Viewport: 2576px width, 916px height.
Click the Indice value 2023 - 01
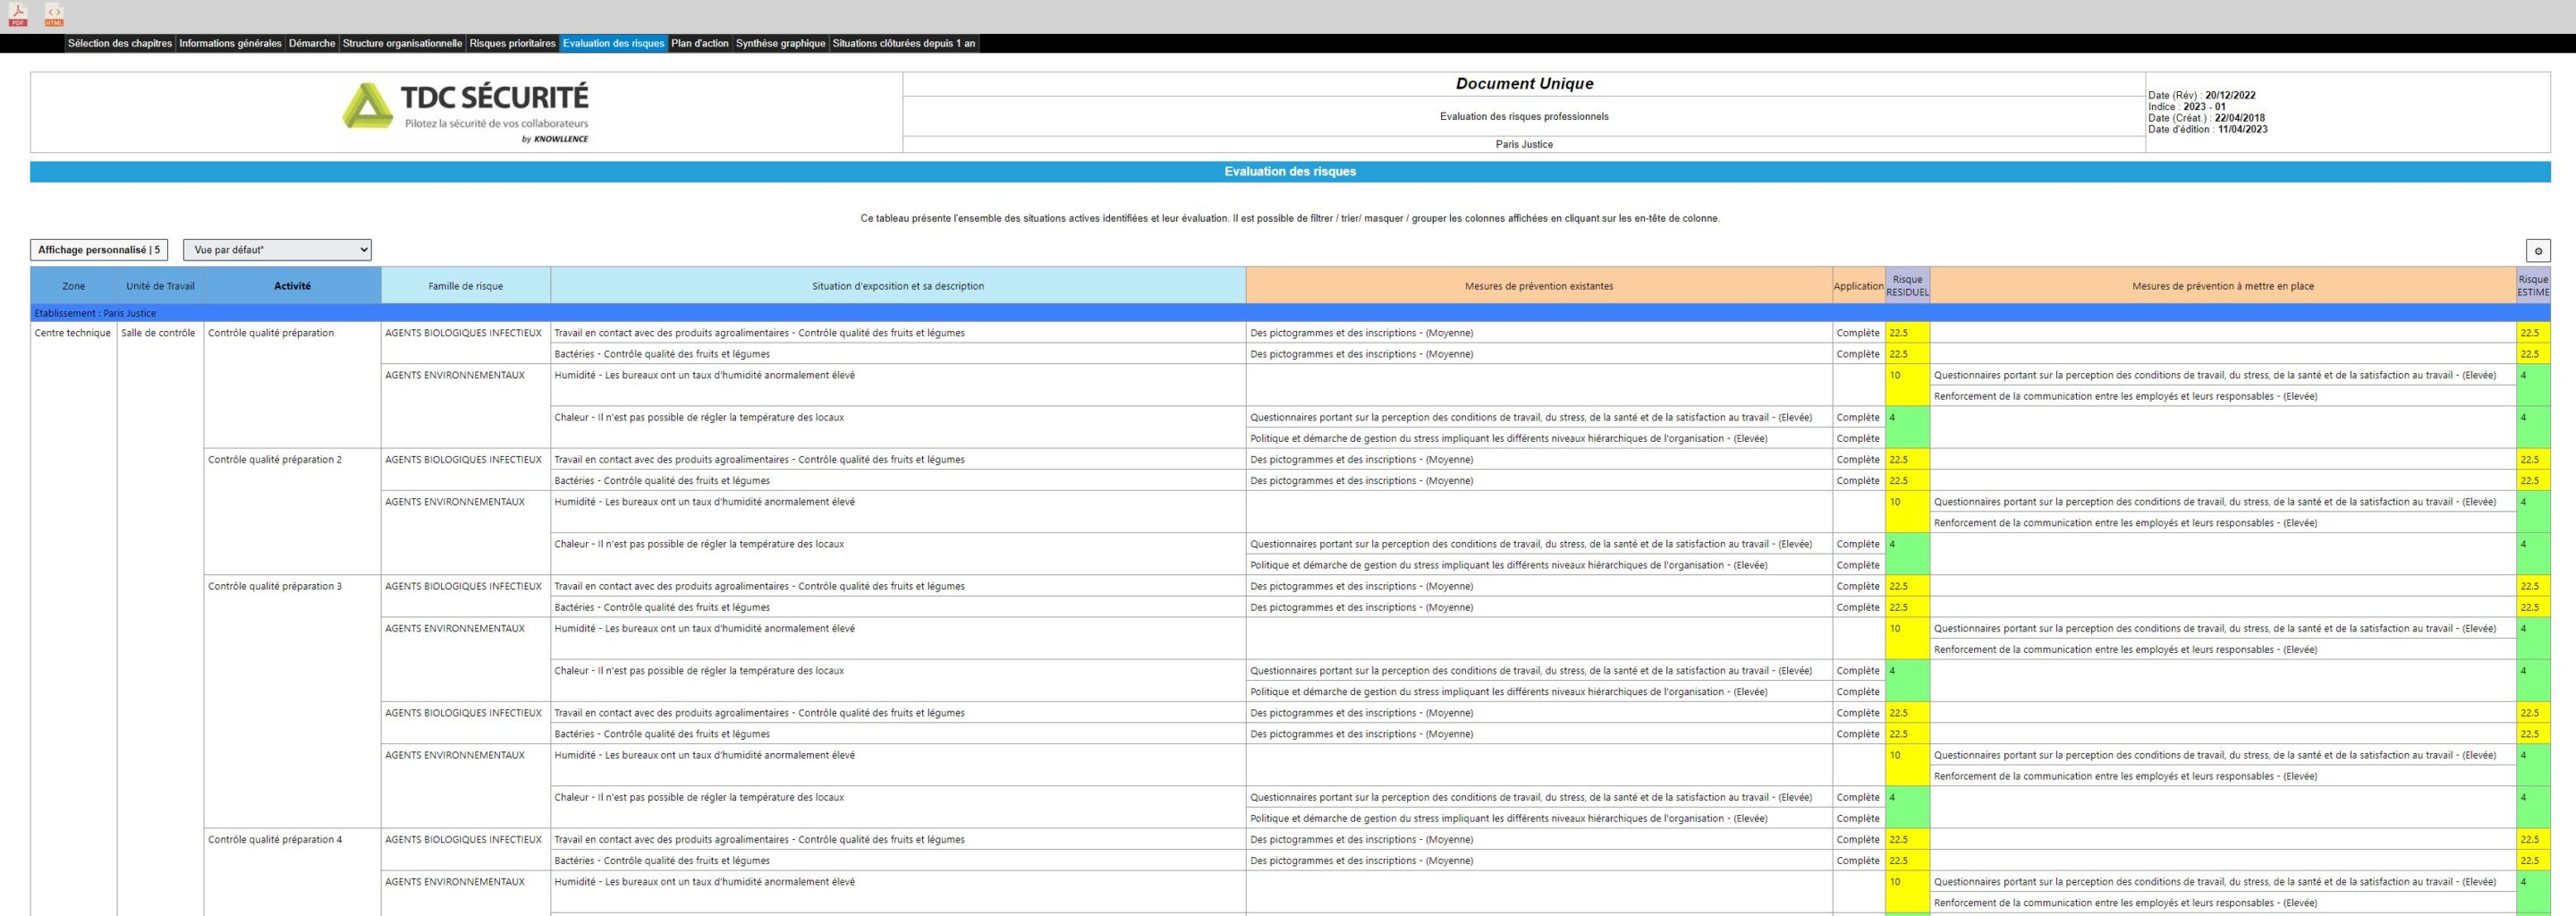[x=2204, y=107]
